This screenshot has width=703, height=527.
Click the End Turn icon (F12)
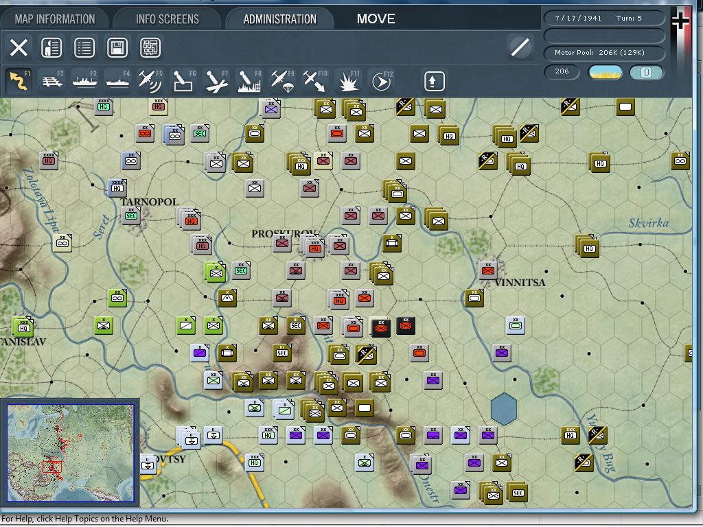tap(382, 80)
